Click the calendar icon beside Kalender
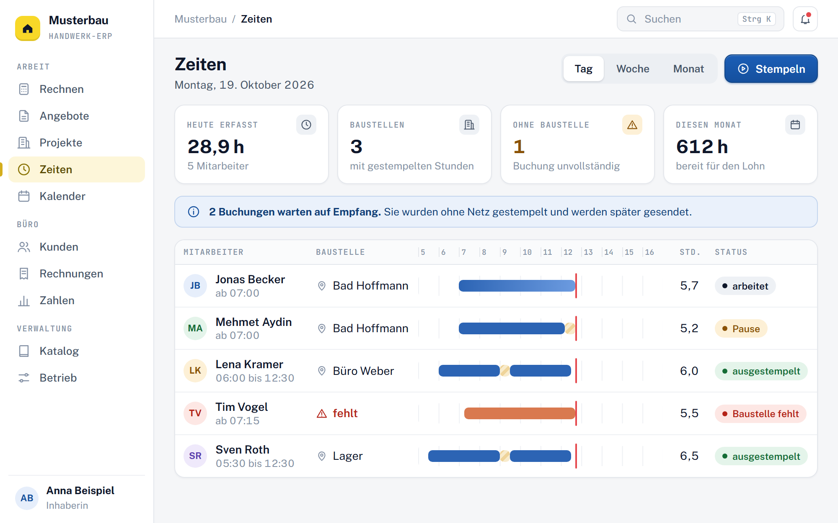838x523 pixels. (x=24, y=196)
